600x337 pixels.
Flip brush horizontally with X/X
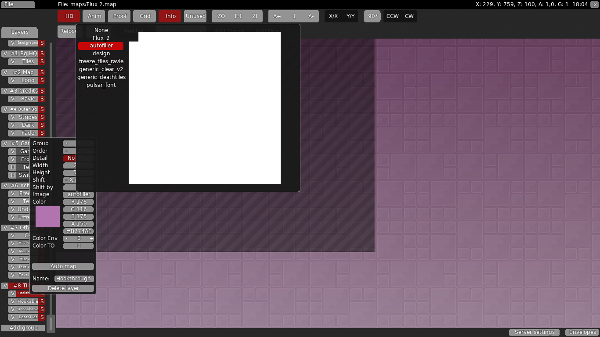333,16
